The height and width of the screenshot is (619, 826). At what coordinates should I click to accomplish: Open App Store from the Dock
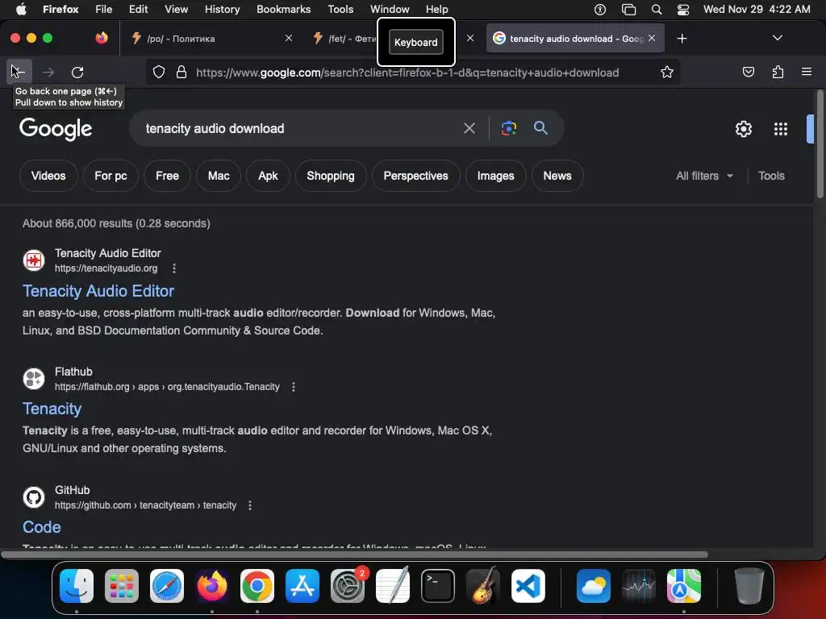pos(302,586)
